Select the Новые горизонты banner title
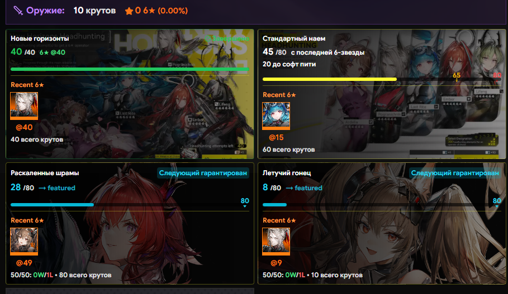Screen dimensions: 508x294 (40, 38)
